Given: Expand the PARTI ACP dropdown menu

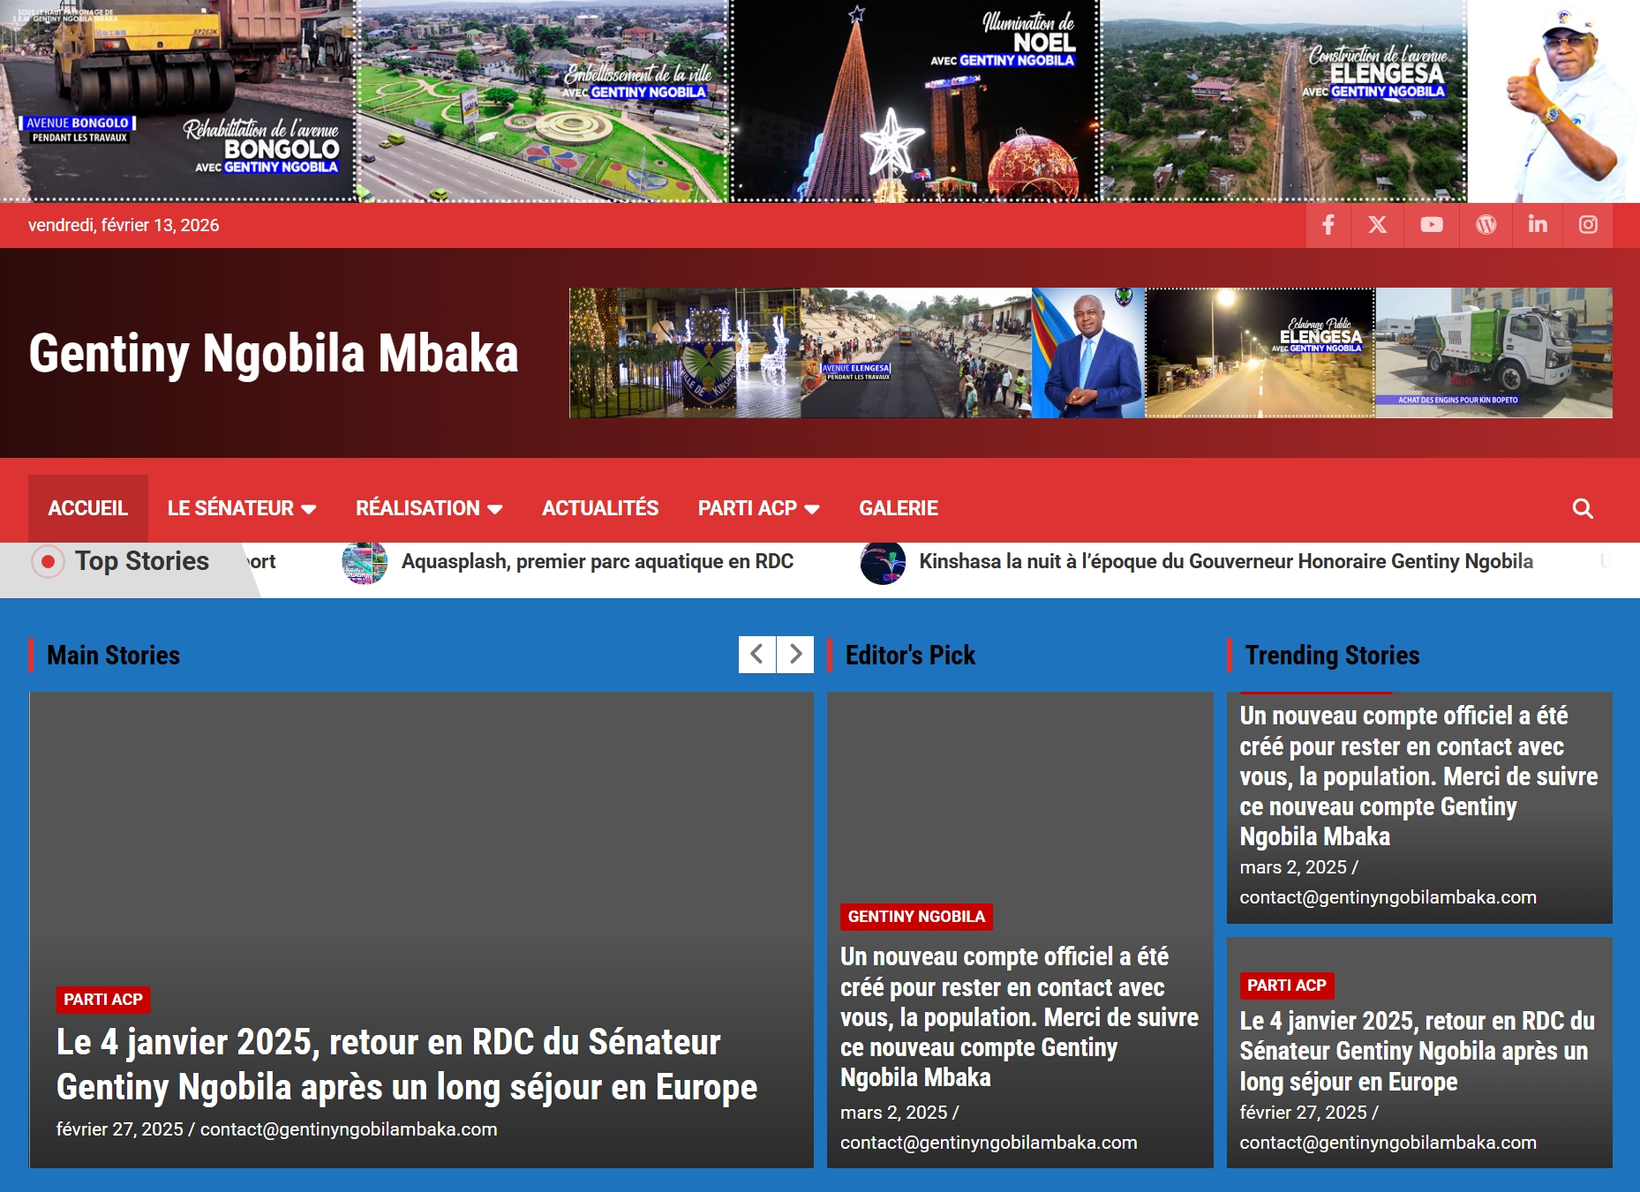Looking at the screenshot, I should click(758, 509).
